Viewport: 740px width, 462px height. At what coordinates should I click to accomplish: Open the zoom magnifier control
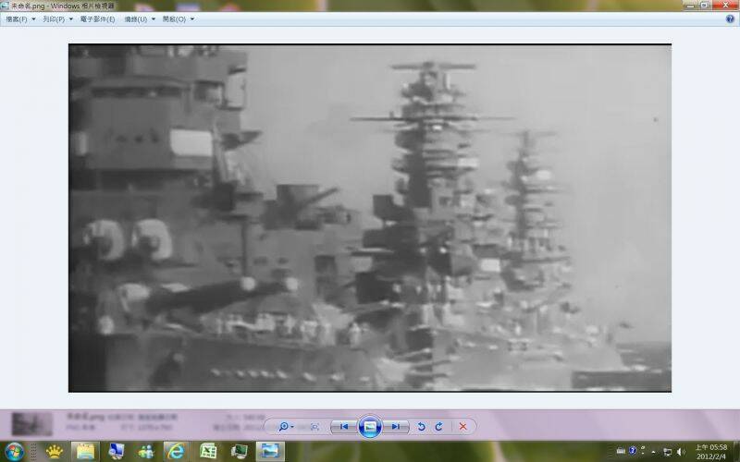pyautogui.click(x=284, y=426)
